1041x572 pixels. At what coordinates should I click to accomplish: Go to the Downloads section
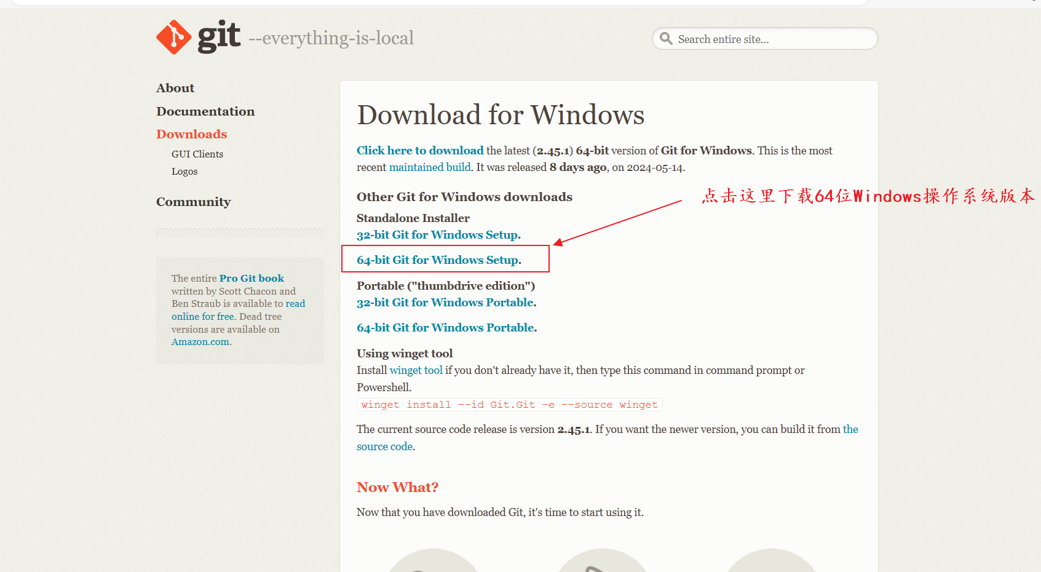click(x=192, y=134)
